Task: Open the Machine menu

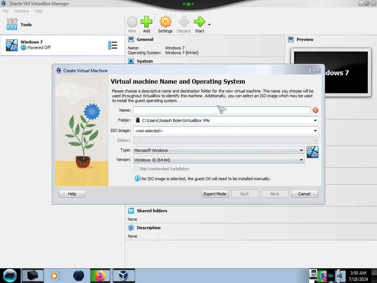Action: [21, 11]
